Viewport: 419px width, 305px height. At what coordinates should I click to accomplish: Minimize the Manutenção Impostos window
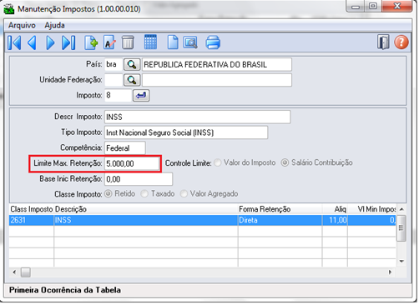click(356, 7)
